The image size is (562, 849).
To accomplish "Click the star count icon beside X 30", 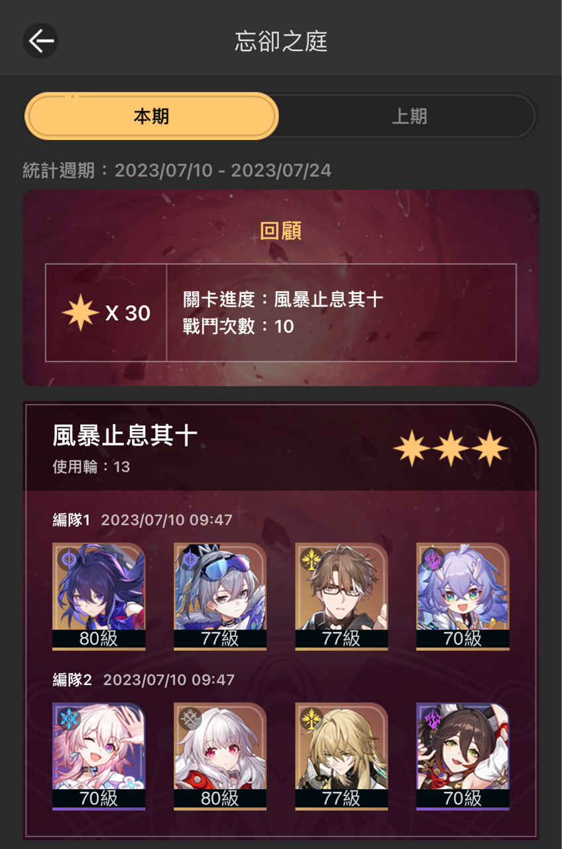I will pyautogui.click(x=80, y=313).
